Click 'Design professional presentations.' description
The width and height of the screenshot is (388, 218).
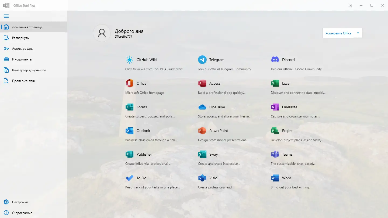click(x=223, y=140)
